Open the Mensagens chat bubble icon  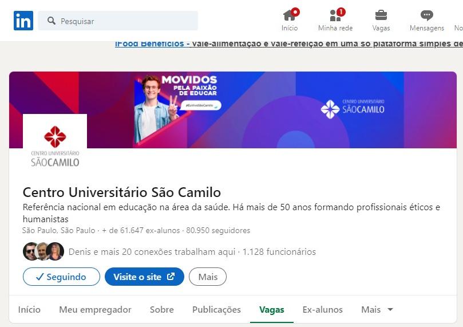427,15
